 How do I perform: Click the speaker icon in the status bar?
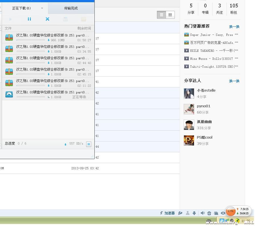click(203, 213)
